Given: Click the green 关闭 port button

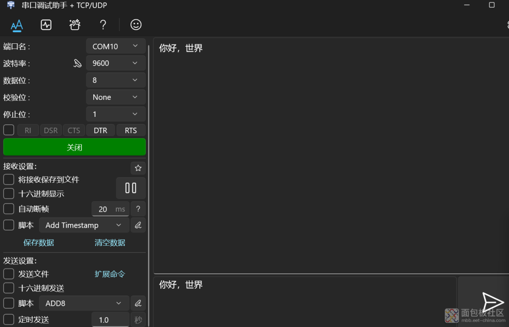Looking at the screenshot, I should pyautogui.click(x=74, y=147).
